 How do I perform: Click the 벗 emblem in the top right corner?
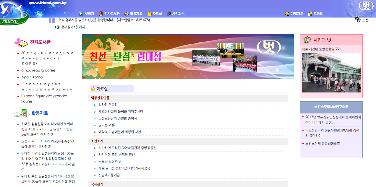click(366, 6)
